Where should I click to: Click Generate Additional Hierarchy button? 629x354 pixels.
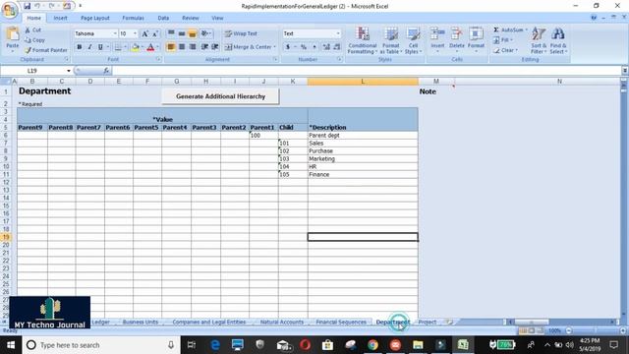(220, 96)
